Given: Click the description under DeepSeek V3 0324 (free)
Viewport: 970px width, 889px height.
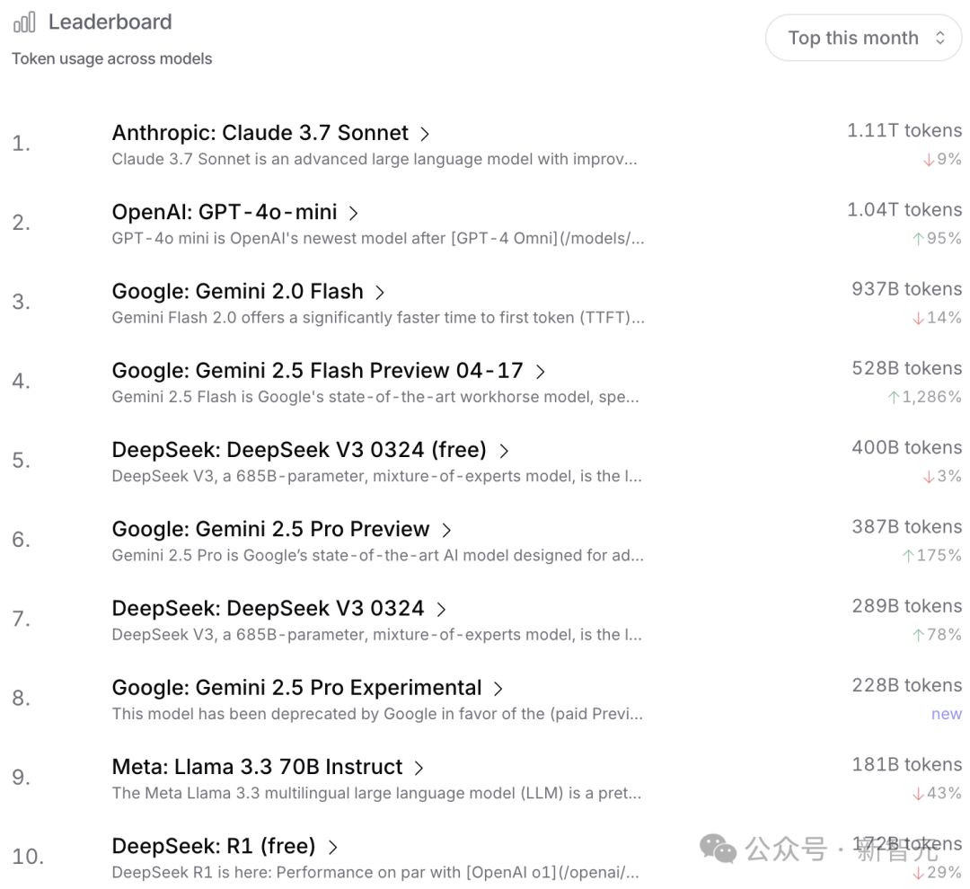Looking at the screenshot, I should [376, 476].
